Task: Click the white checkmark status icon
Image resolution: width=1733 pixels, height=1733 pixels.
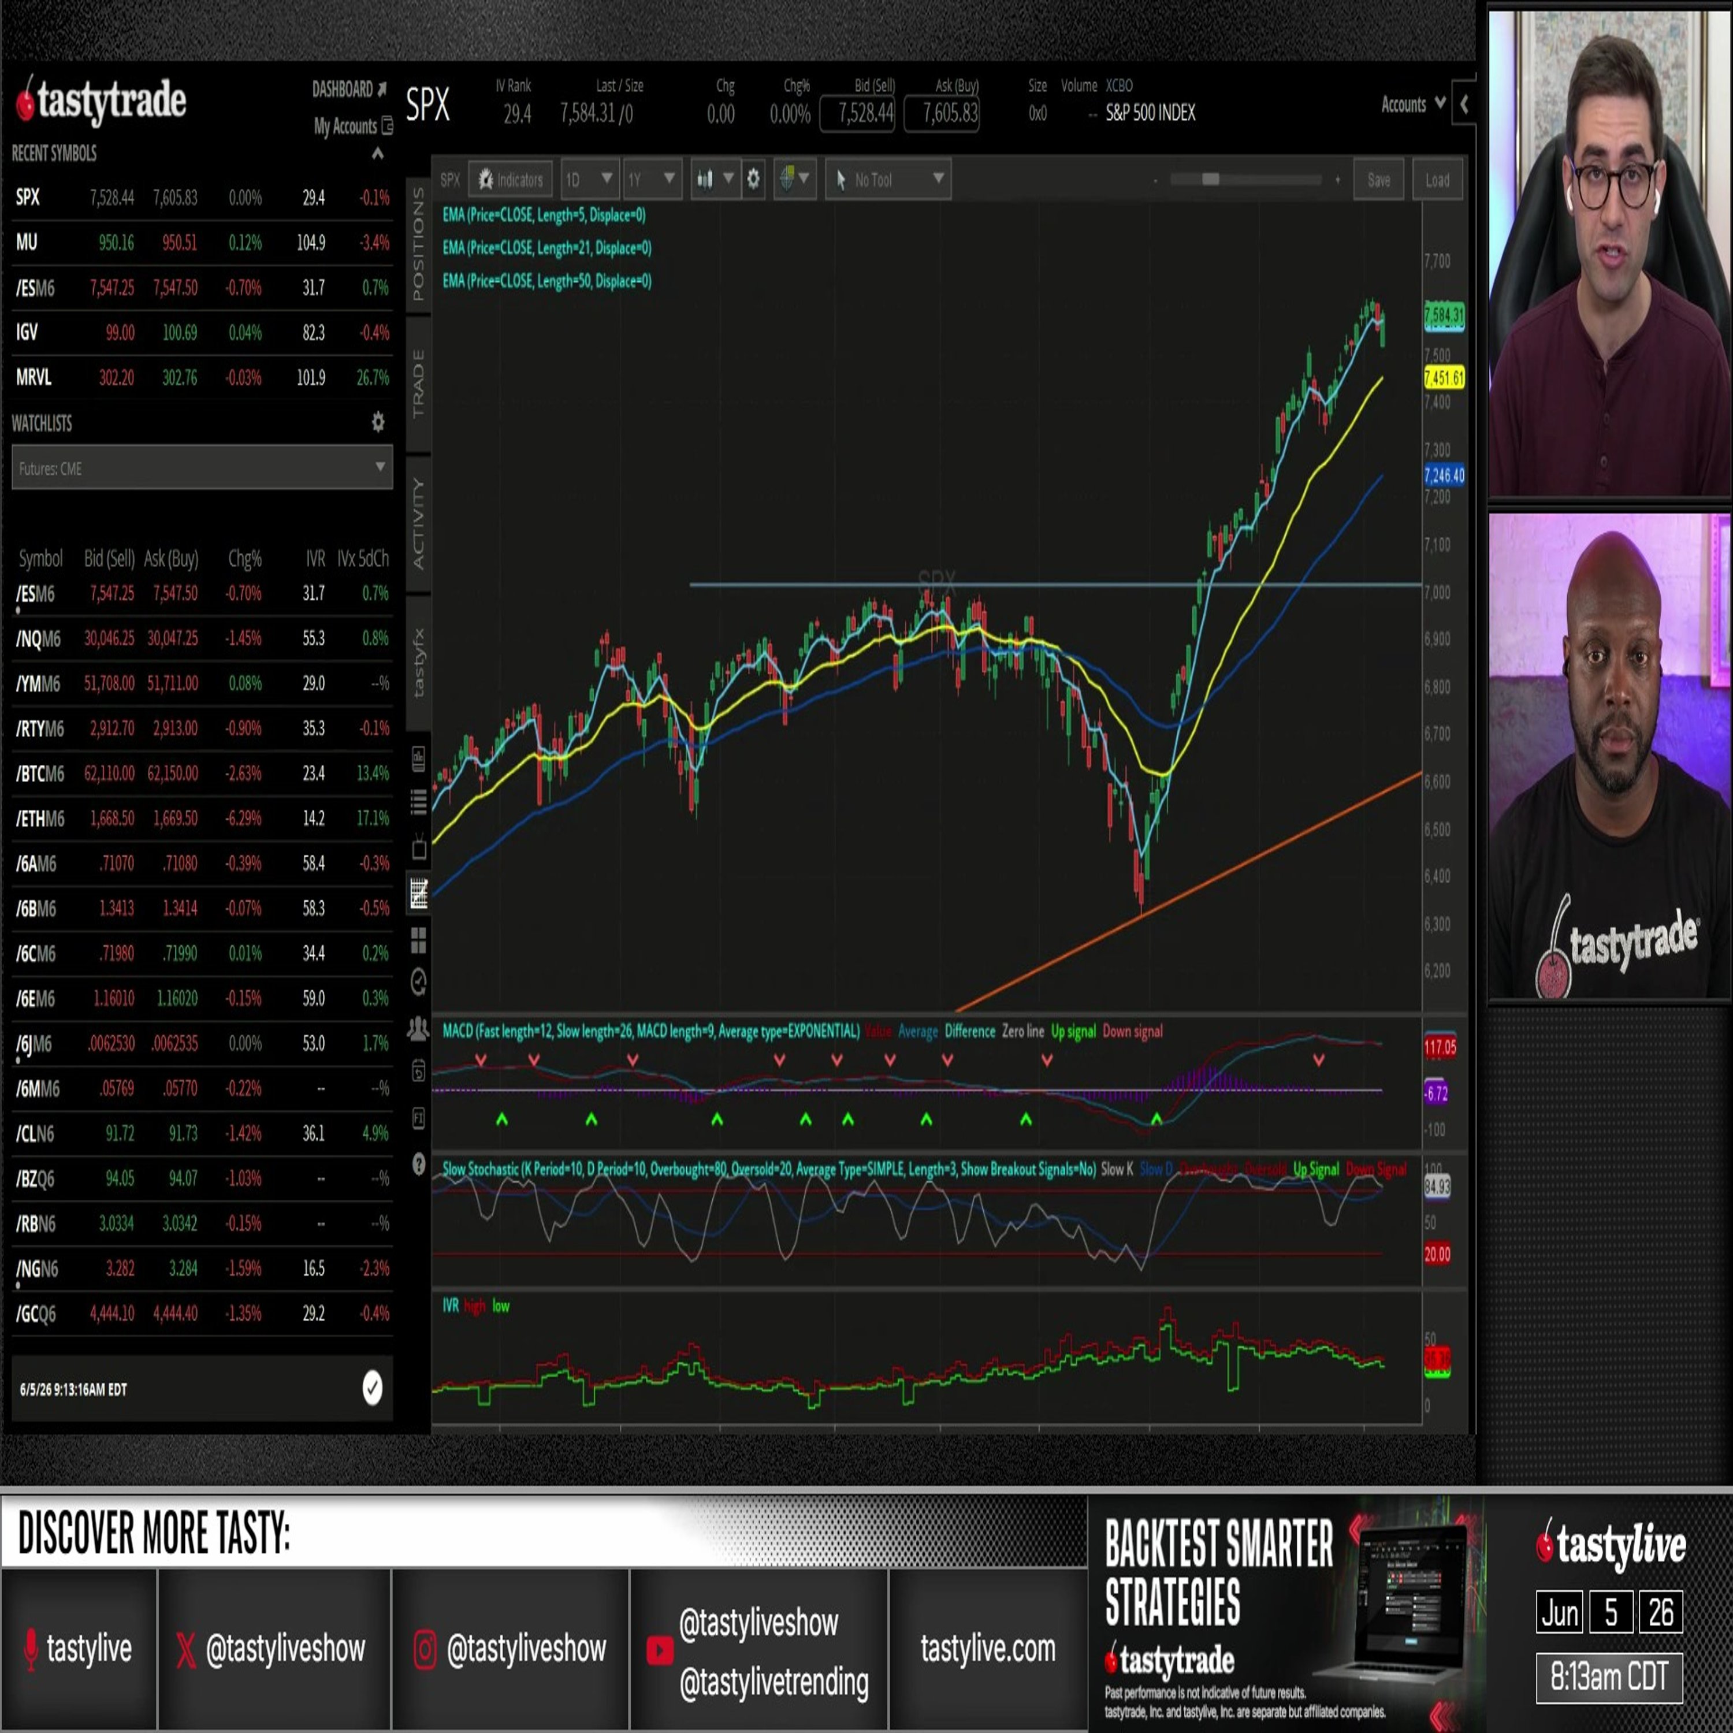Action: [x=372, y=1388]
